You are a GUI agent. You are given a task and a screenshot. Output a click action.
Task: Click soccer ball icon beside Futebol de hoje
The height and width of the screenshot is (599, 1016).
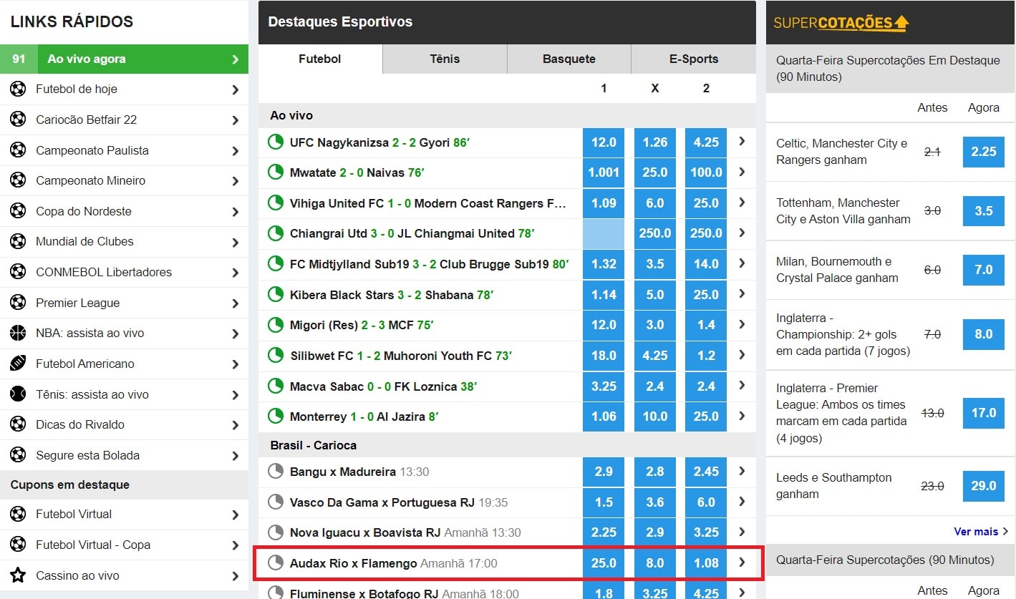click(x=18, y=89)
